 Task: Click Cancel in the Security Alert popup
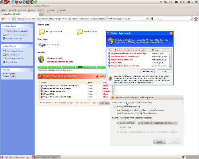coord(165,72)
